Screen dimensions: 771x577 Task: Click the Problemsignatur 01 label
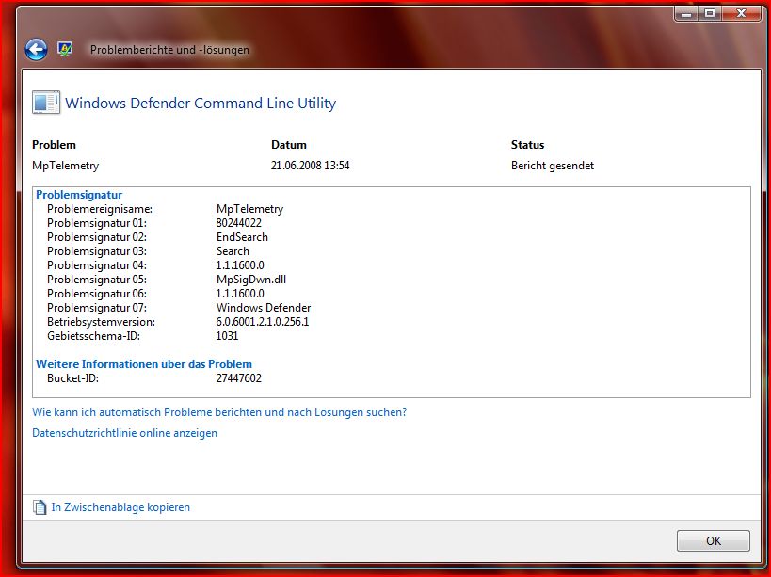point(97,223)
